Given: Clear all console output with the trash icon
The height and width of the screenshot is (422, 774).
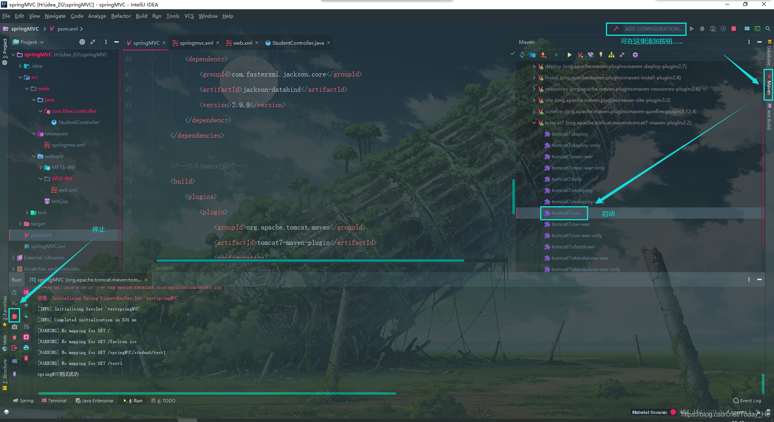Looking at the screenshot, I should tap(26, 358).
